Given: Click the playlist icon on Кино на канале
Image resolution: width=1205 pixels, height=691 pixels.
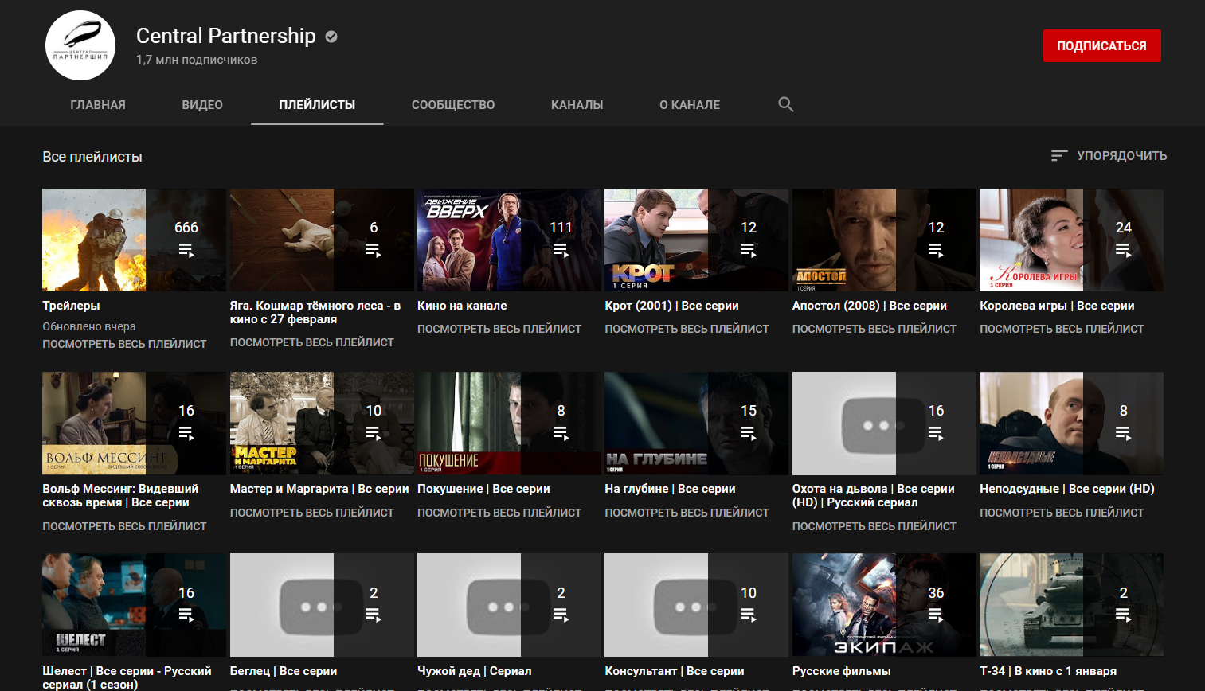Looking at the screenshot, I should [561, 251].
